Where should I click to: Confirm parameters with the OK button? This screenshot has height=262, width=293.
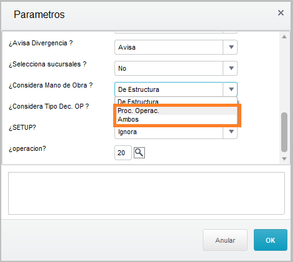coord(271,240)
